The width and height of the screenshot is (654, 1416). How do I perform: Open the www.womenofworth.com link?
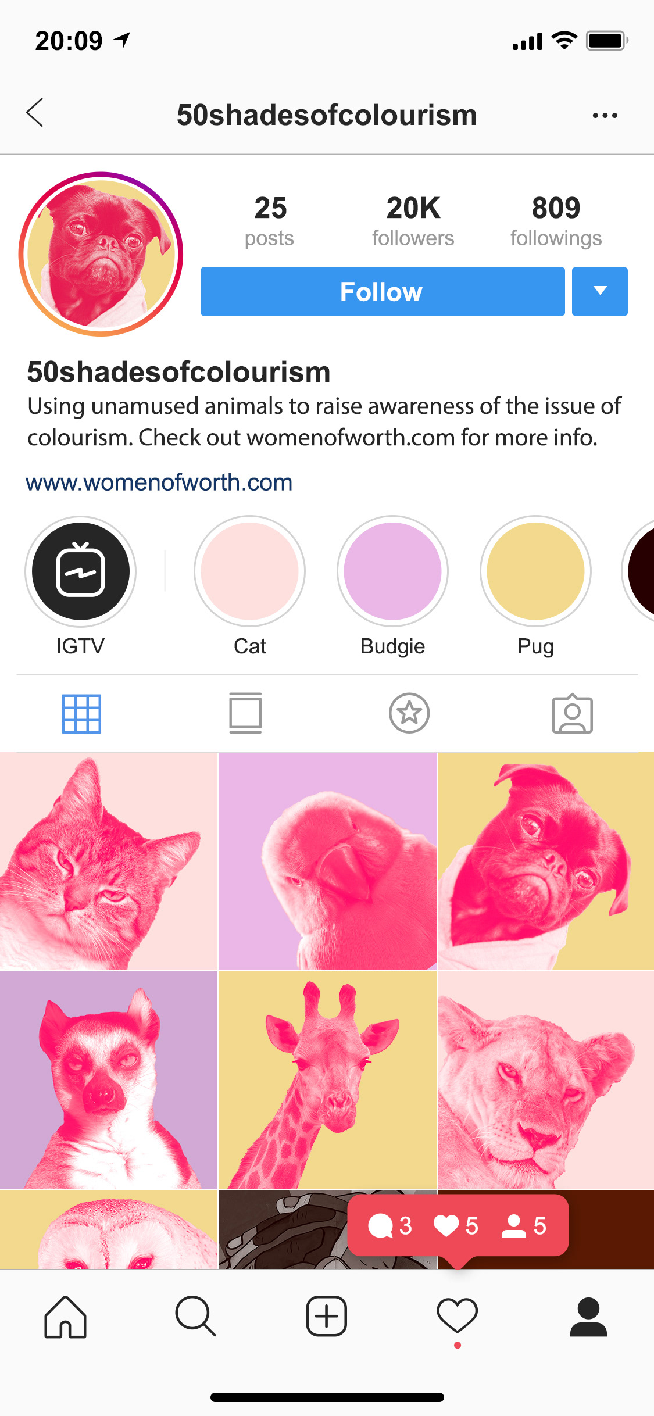click(159, 482)
